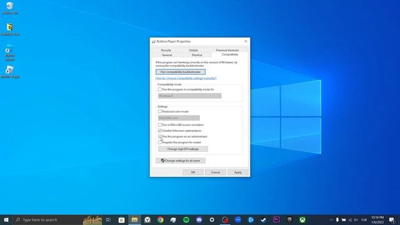Check the Reduced color mode box
The image size is (400, 225).
160,111
